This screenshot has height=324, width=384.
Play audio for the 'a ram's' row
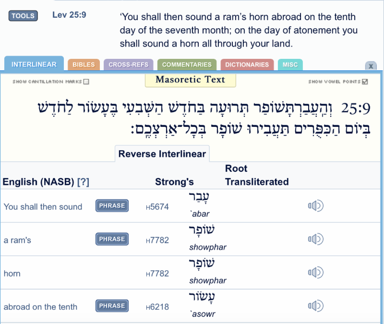[x=315, y=239]
